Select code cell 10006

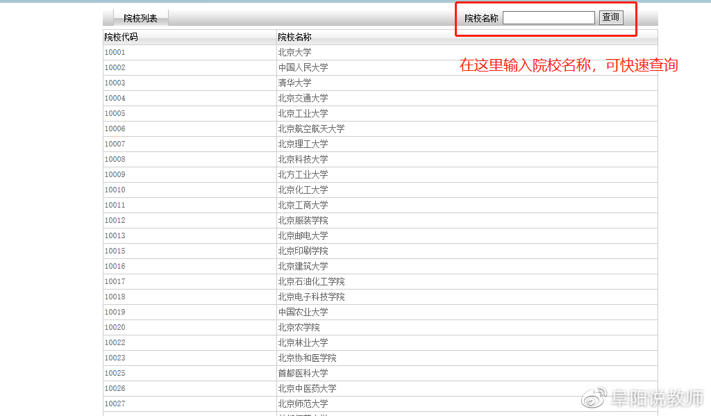click(x=115, y=129)
